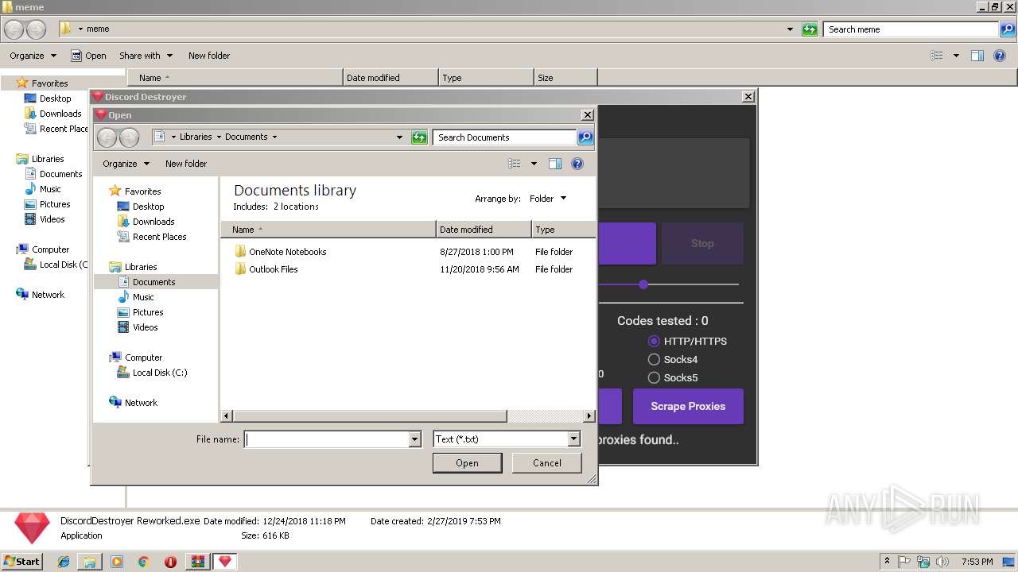Expand the view options arrow in the Open dialog
This screenshot has width=1018, height=572.
tap(534, 164)
